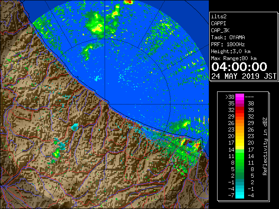Click the '---' legend label

[249, 97]
